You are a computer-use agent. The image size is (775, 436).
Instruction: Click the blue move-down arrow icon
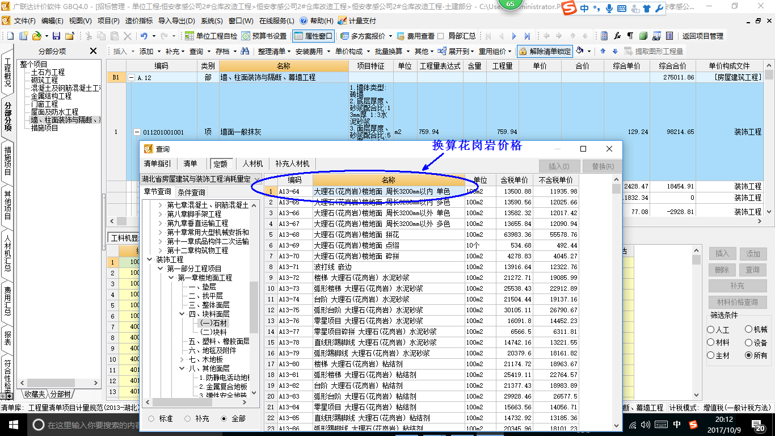(614, 51)
